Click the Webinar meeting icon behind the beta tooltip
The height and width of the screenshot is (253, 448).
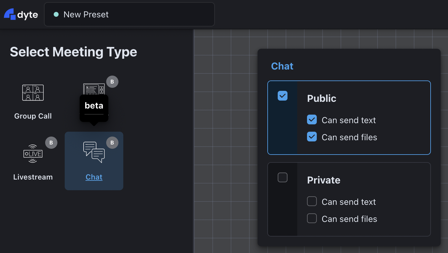point(94,88)
